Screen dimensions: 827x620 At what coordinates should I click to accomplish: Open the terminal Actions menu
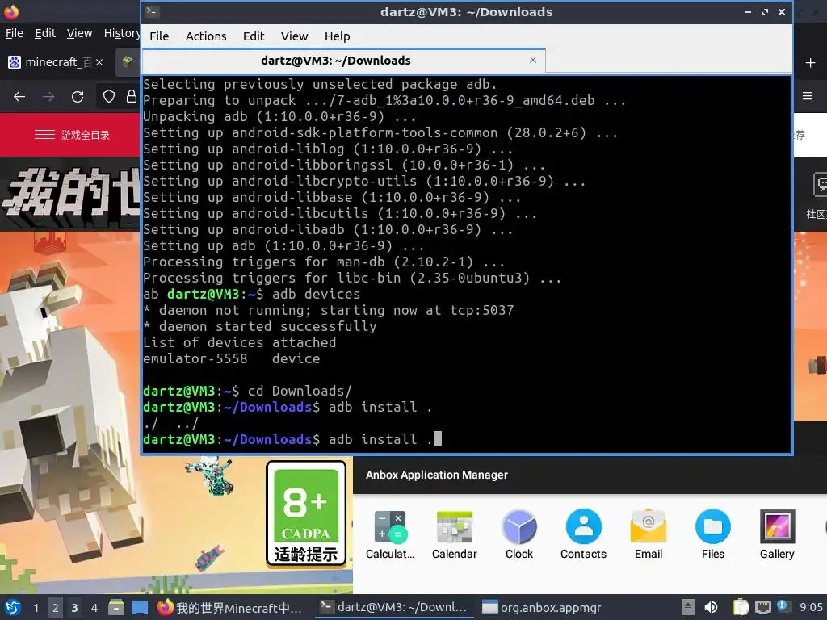[206, 36]
